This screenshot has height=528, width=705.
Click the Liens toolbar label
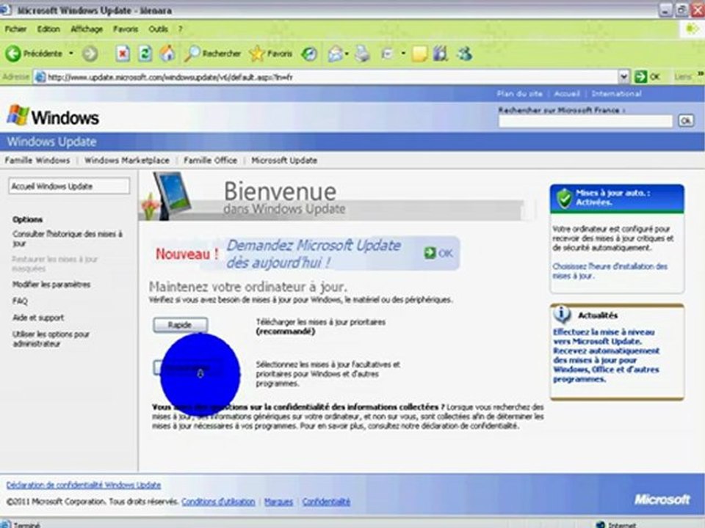[x=682, y=77]
